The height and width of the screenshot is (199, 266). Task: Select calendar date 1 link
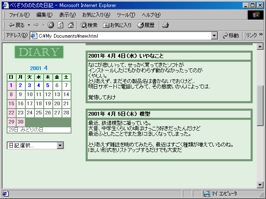tap(11, 85)
